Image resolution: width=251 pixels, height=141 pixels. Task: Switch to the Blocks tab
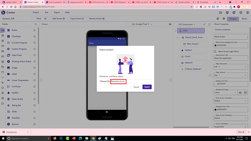pyautogui.click(x=244, y=19)
